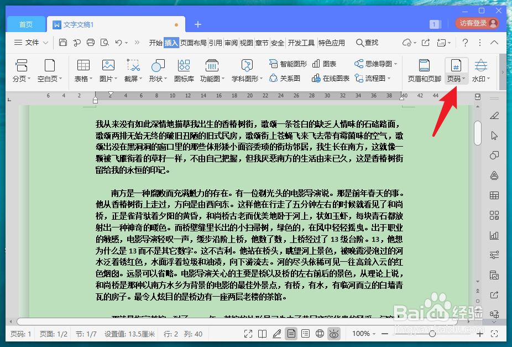Open the 视图 view tab
This screenshot has width=512, height=347.
[x=246, y=43]
